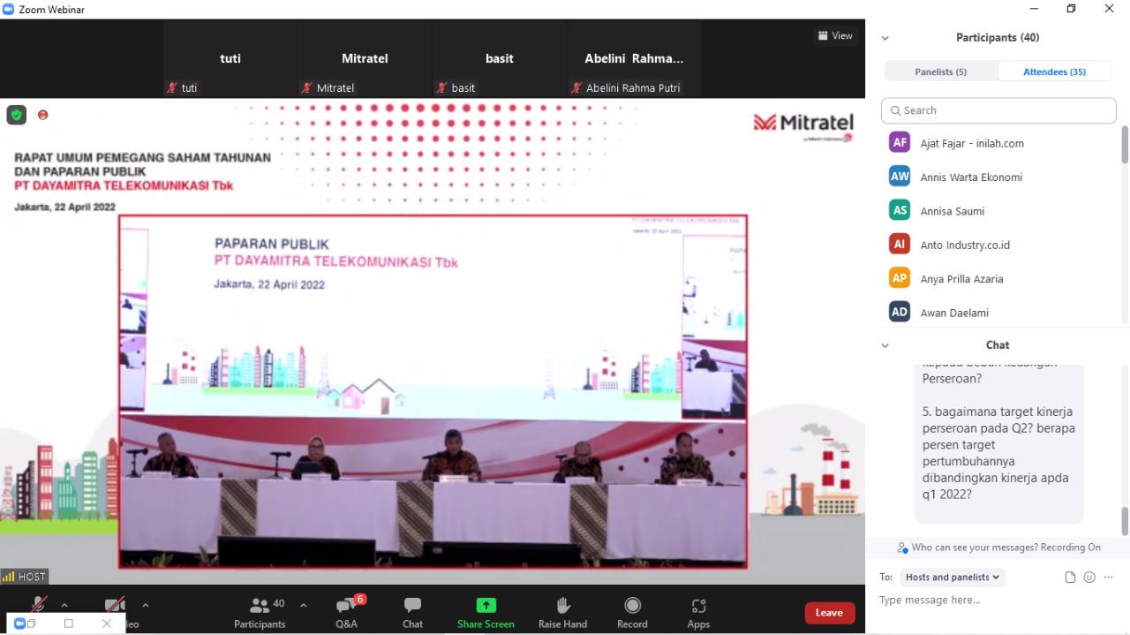1130x635 pixels.
Task: Click the red Leave button
Action: point(829,613)
